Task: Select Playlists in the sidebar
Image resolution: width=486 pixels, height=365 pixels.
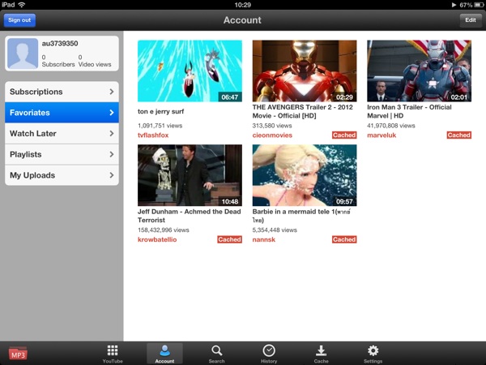Action: tap(62, 154)
